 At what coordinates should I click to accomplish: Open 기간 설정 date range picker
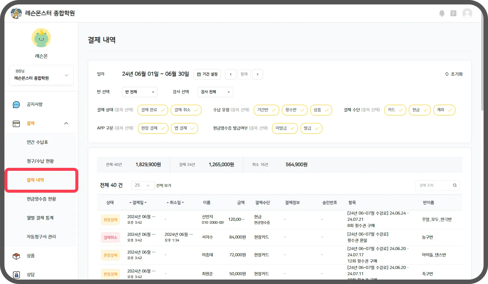pyautogui.click(x=207, y=74)
